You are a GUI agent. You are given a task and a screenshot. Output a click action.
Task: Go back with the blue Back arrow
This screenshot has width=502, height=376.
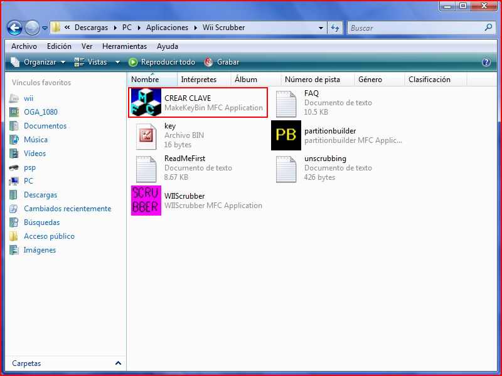14,28
